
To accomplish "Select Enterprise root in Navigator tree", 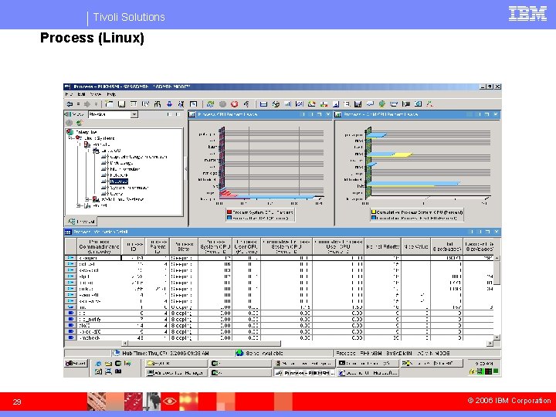I will 86,132.
